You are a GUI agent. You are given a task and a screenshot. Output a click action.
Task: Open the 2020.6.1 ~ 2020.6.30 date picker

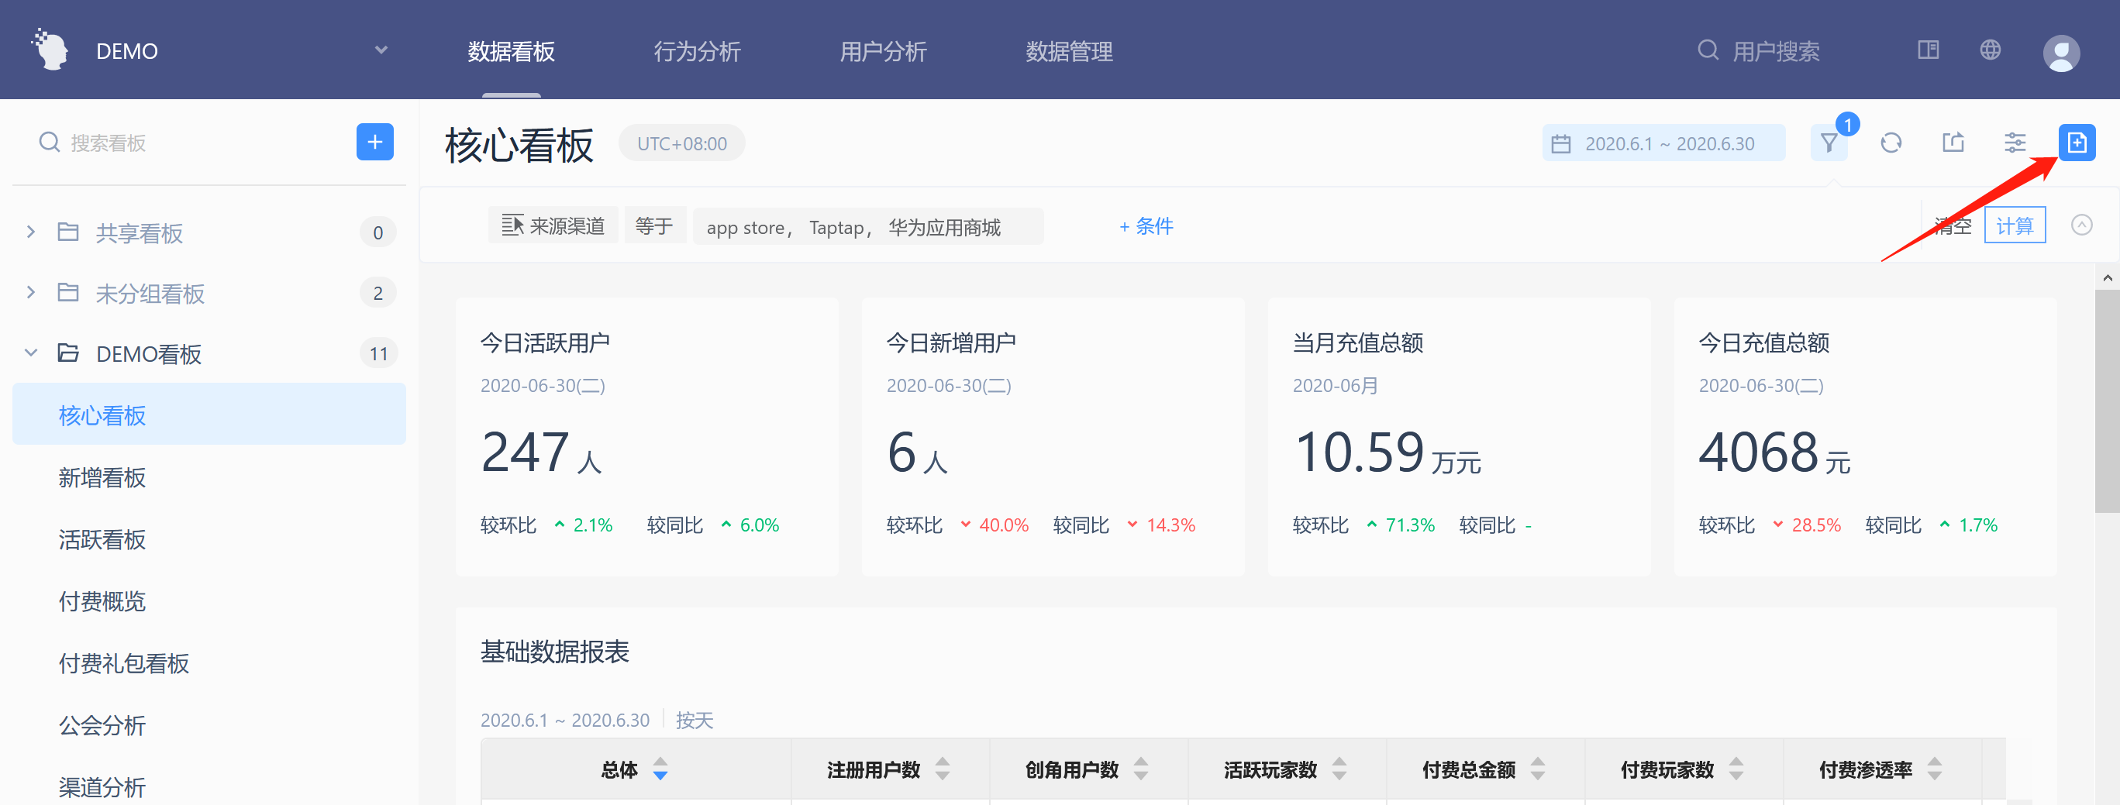(1663, 144)
